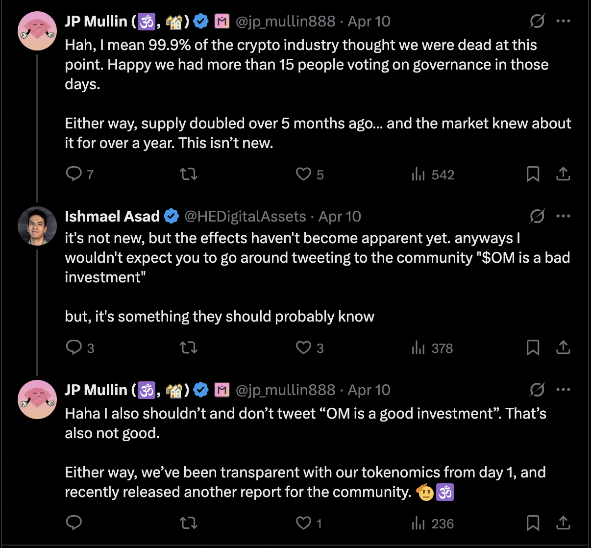Viewport: 591px width, 548px height.
Task: Open more options on Ishmael Asad's tweet
Action: [x=564, y=216]
